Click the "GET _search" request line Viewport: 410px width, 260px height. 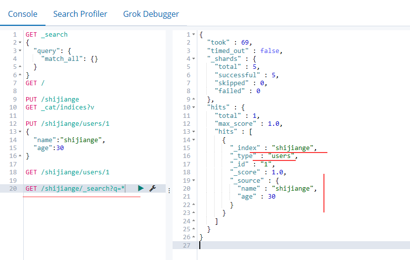pos(46,34)
